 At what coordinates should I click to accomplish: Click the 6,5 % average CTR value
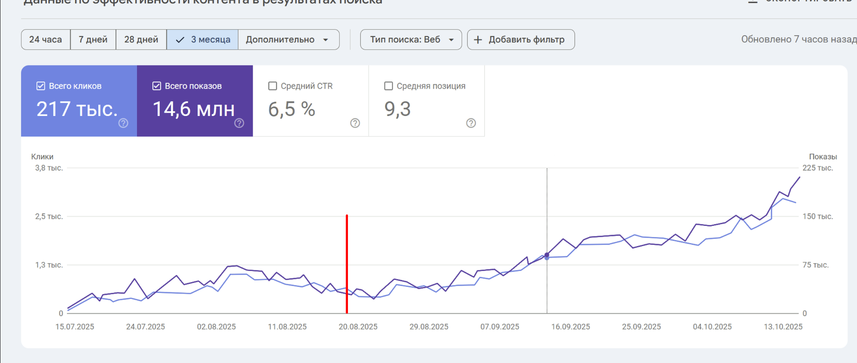(292, 109)
